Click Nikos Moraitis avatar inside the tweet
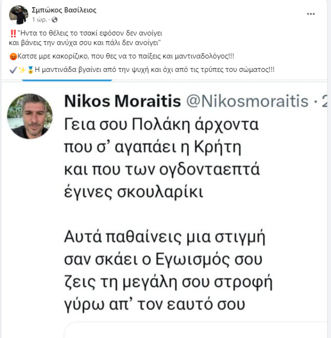 click(x=30, y=116)
